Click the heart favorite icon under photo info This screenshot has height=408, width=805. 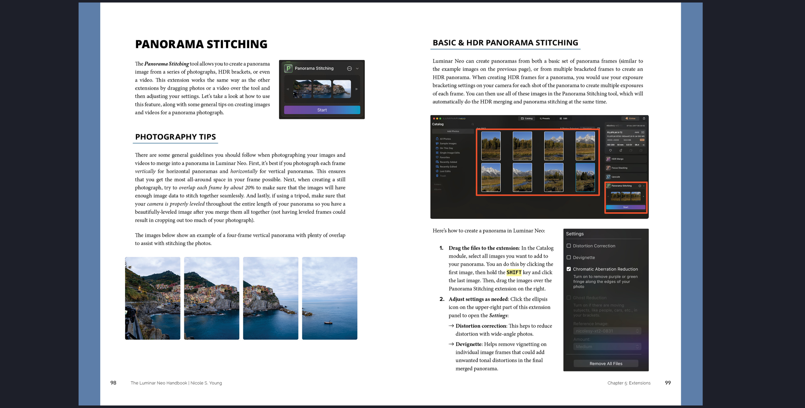(610, 151)
